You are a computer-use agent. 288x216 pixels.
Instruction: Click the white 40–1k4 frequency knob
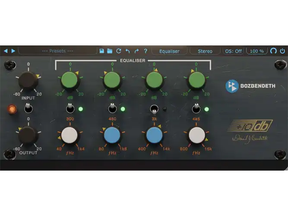point(70,136)
